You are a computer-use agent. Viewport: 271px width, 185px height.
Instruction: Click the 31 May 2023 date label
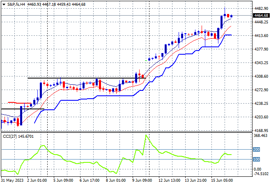point(12,180)
